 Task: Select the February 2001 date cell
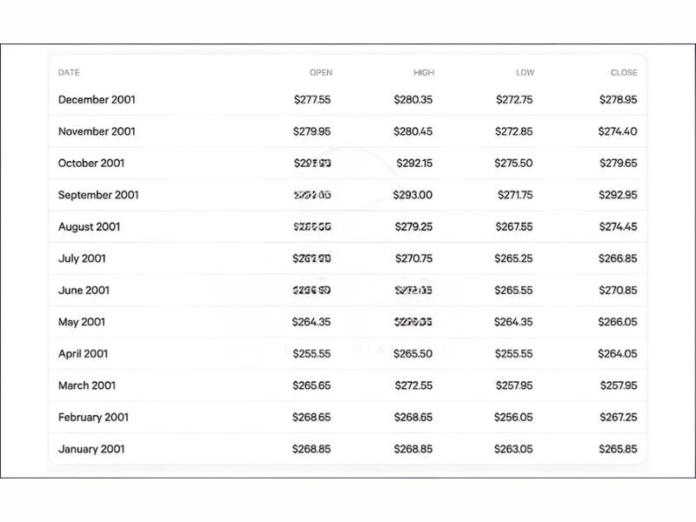pyautogui.click(x=93, y=418)
